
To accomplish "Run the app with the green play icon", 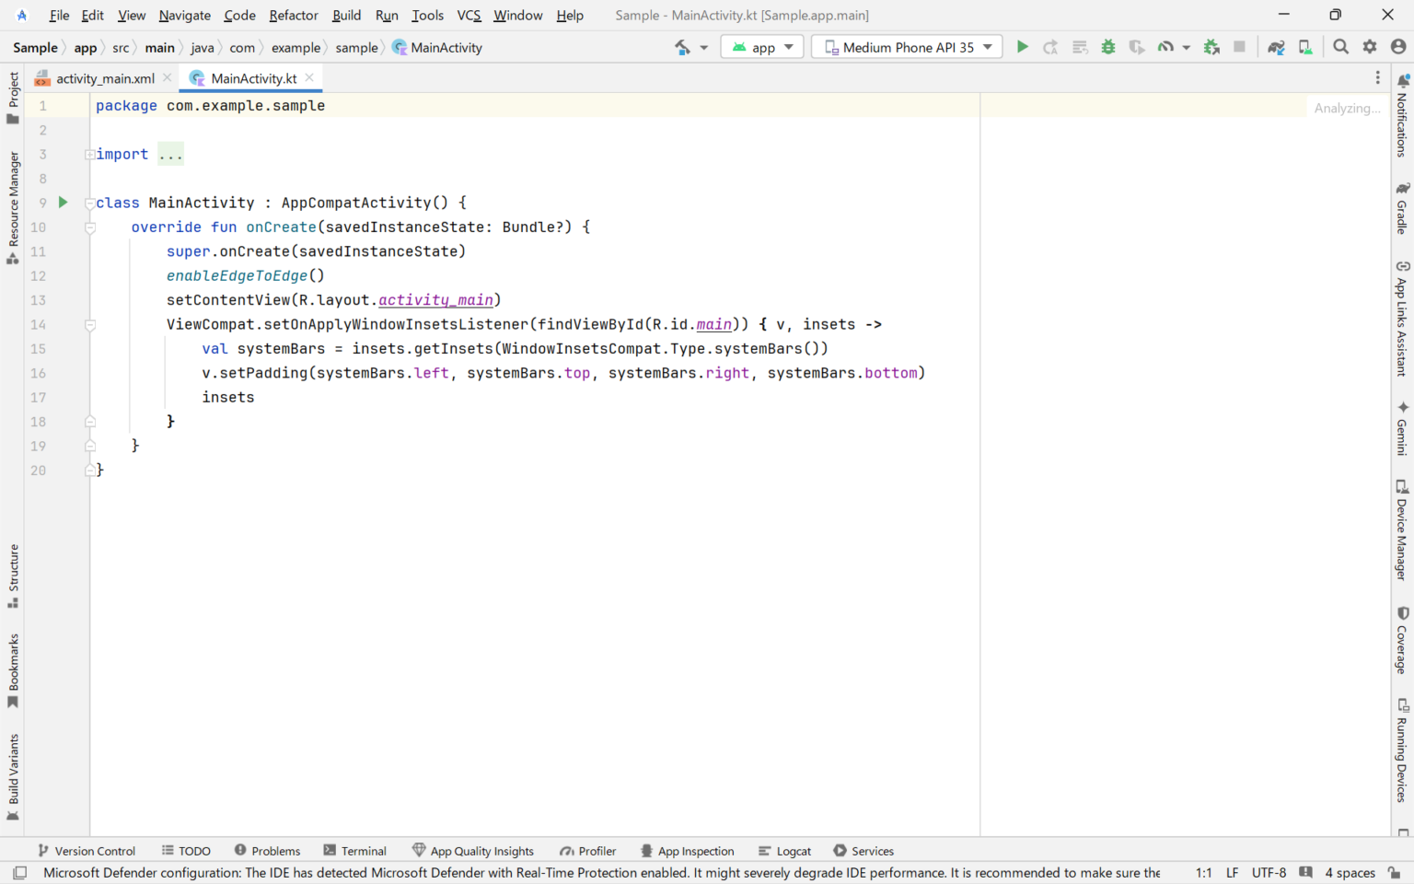I will [x=1023, y=46].
